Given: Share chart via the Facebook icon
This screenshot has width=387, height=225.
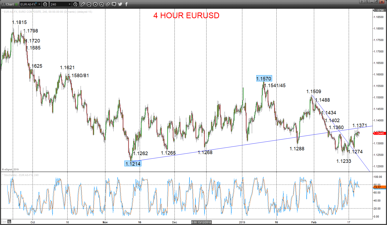Looking at the screenshot, I should [x=126, y=4].
